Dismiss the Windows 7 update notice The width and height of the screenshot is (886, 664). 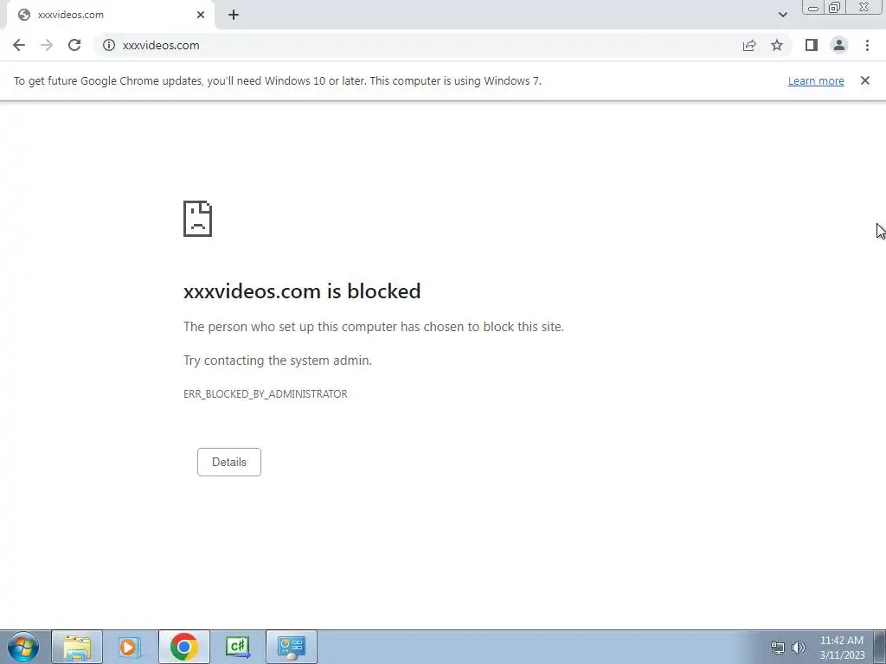865,80
